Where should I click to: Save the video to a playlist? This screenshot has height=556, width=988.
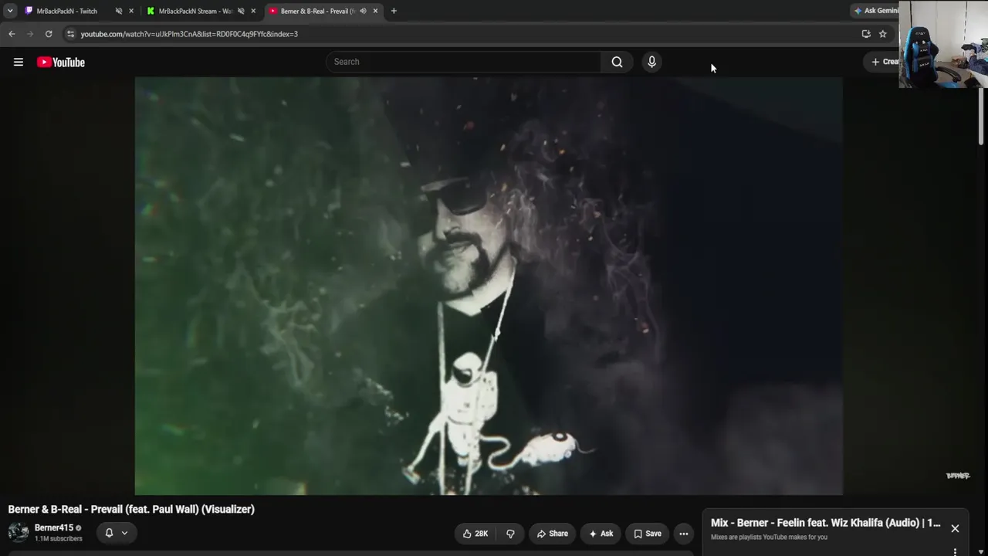coord(648,534)
